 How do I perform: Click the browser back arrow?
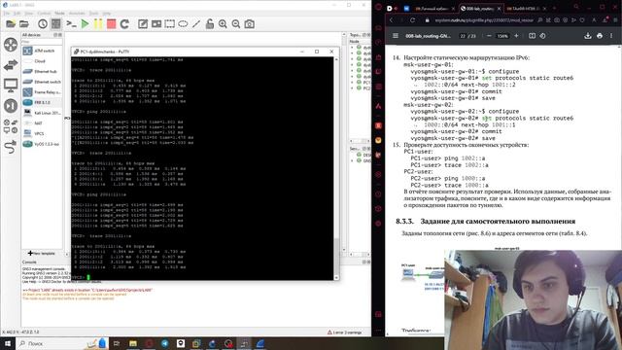391,19
